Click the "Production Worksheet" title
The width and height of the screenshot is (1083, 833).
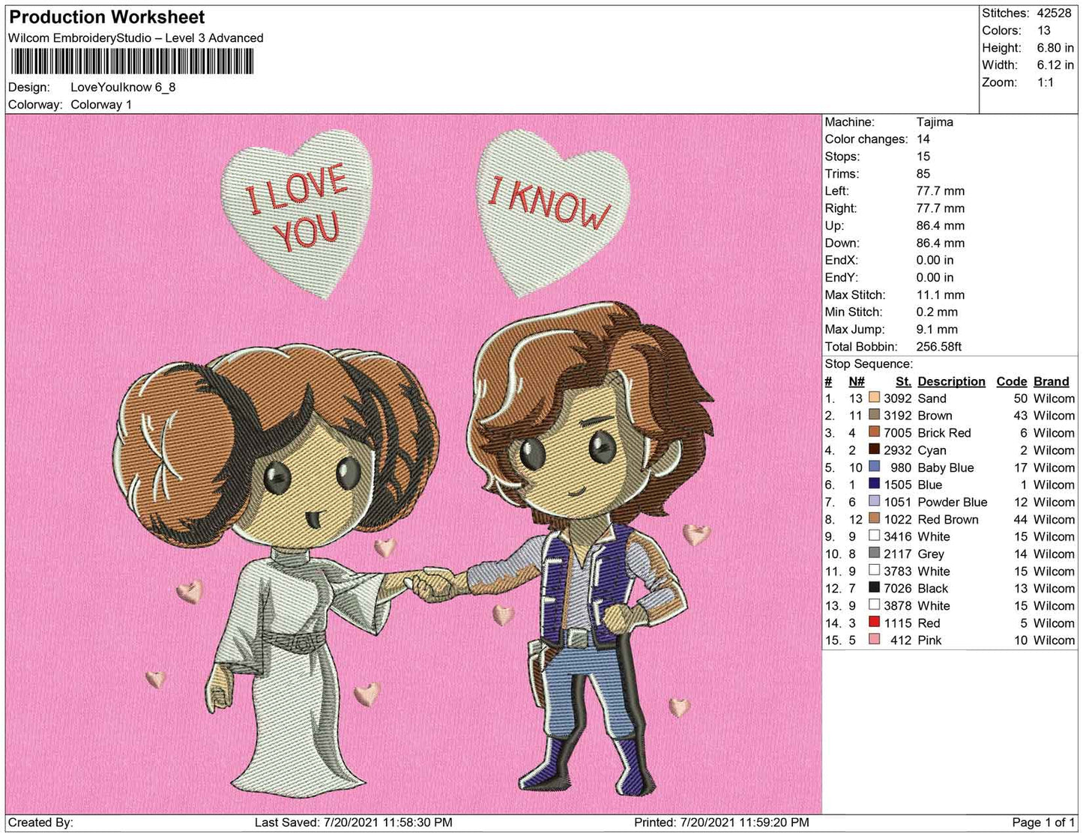click(106, 17)
